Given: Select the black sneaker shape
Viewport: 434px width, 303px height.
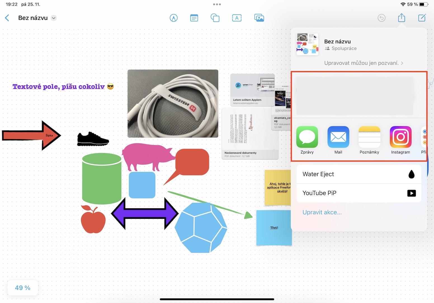Looking at the screenshot, I should (x=93, y=139).
